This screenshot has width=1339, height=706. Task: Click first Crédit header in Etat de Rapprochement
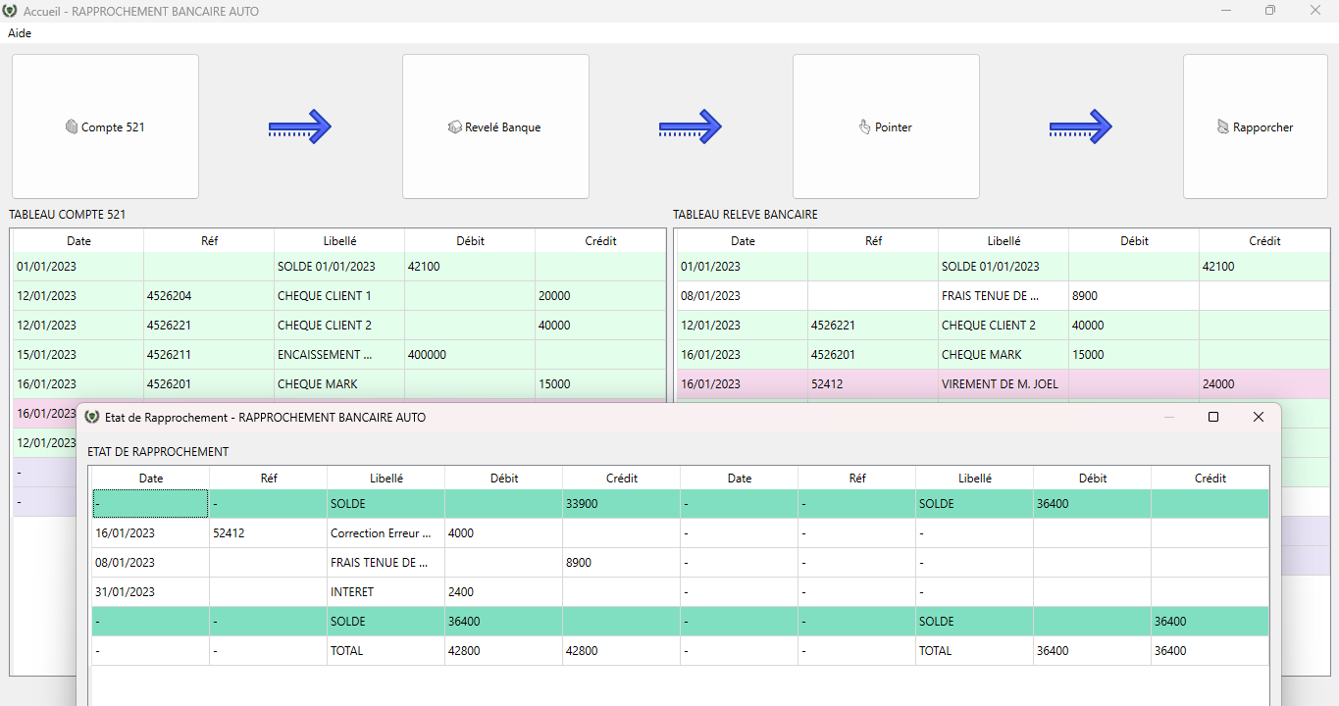[622, 479]
